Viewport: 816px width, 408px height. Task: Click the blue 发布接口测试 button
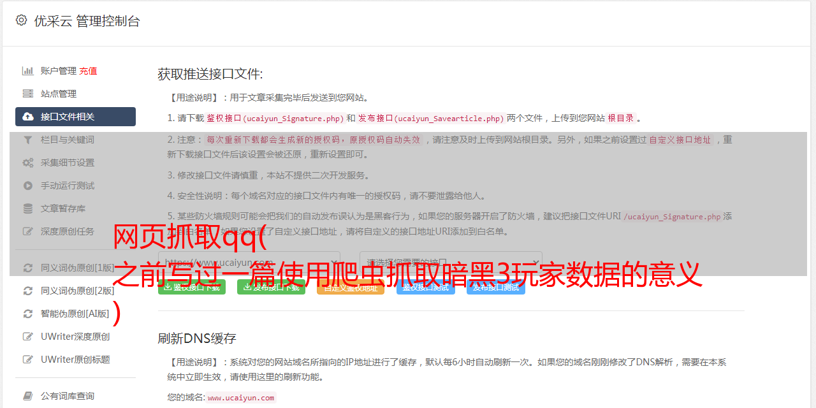[495, 288]
